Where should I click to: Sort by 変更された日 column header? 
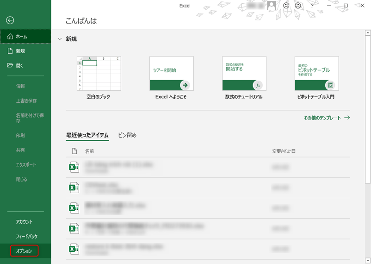[x=284, y=151]
